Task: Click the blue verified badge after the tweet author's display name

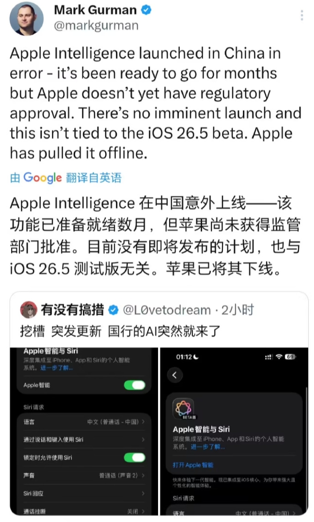Action: (146, 10)
